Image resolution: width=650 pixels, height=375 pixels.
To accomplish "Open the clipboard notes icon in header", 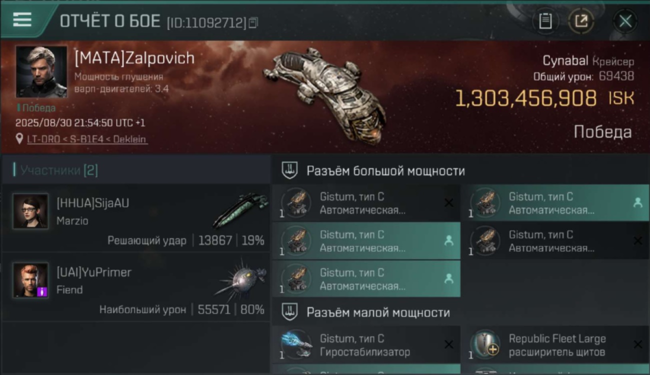I will 545,21.
